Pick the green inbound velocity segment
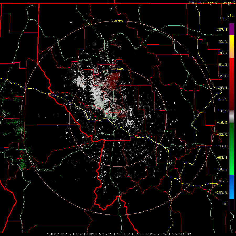 232,149
